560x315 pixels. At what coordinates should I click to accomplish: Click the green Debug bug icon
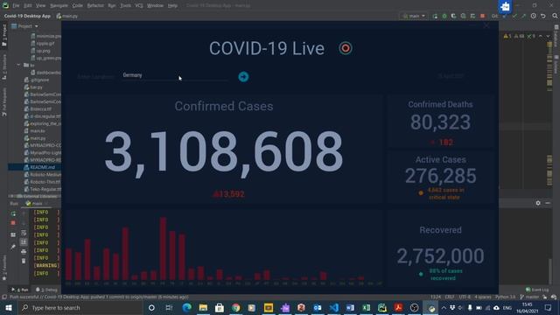click(444, 16)
